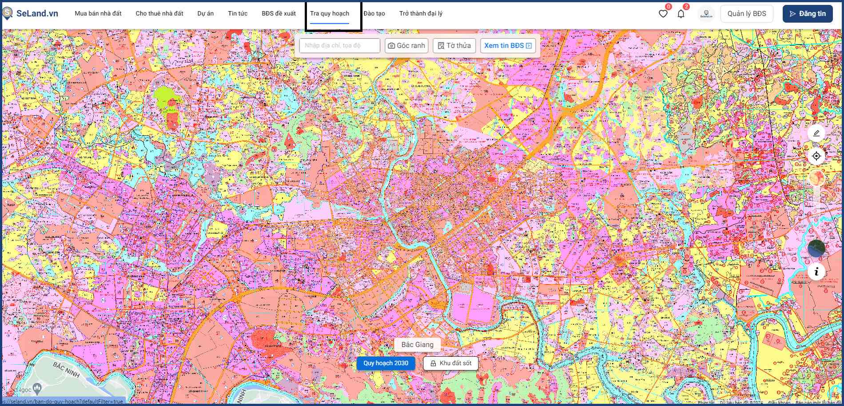Switch to satellite map layer thumbnail

coord(816,248)
